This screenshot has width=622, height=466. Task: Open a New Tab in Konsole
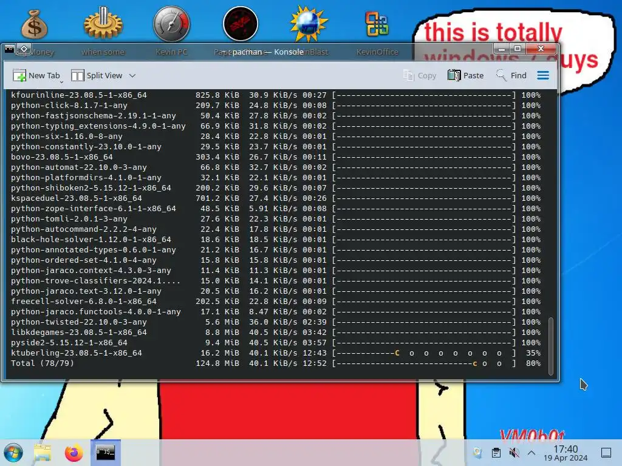pos(36,75)
